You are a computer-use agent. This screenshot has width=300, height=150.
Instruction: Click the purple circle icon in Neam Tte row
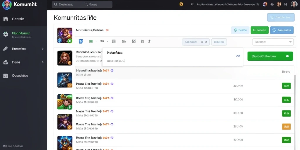pos(112,111)
